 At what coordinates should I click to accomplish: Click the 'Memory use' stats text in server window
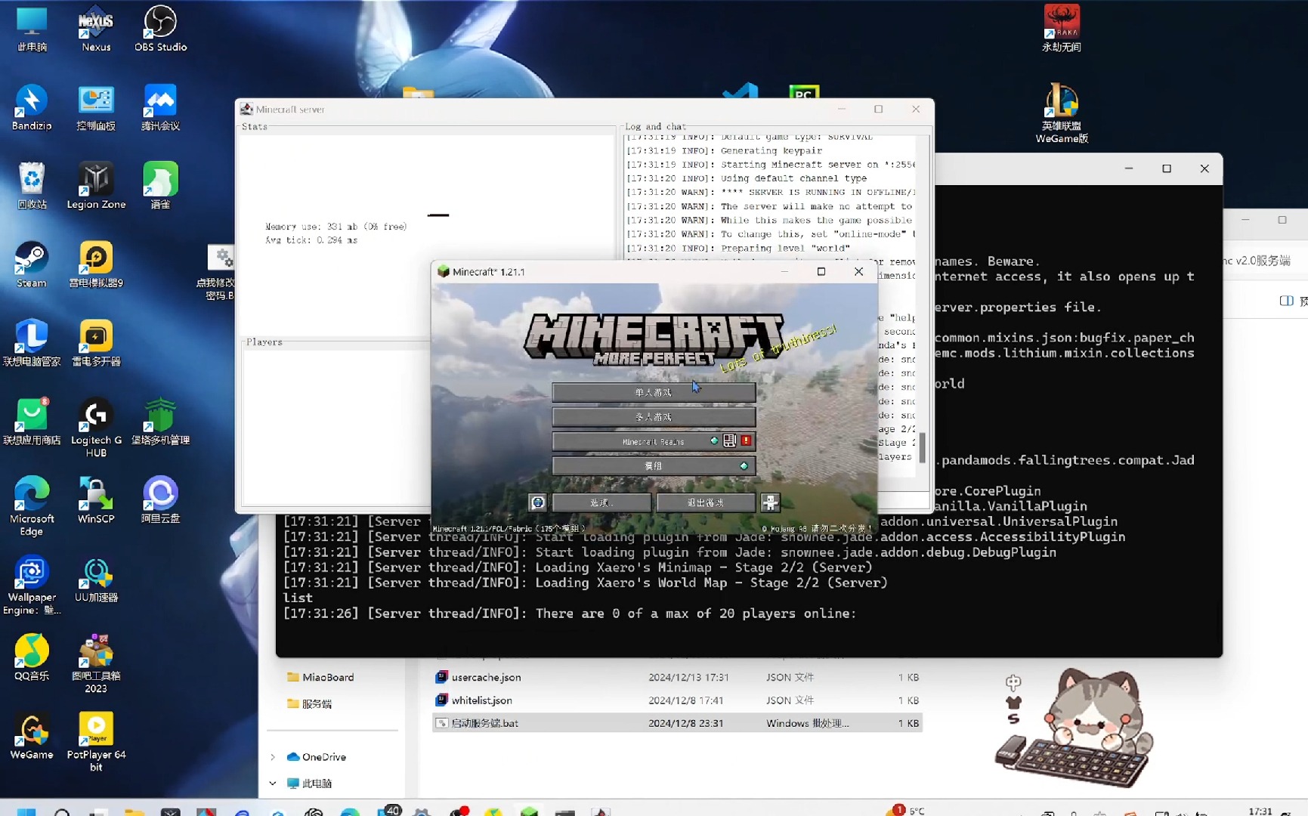(x=336, y=227)
